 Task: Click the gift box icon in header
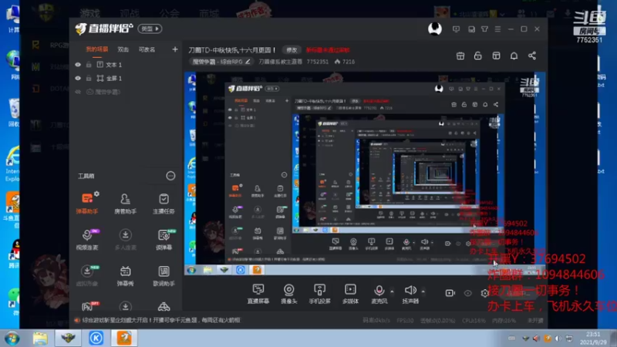(460, 56)
